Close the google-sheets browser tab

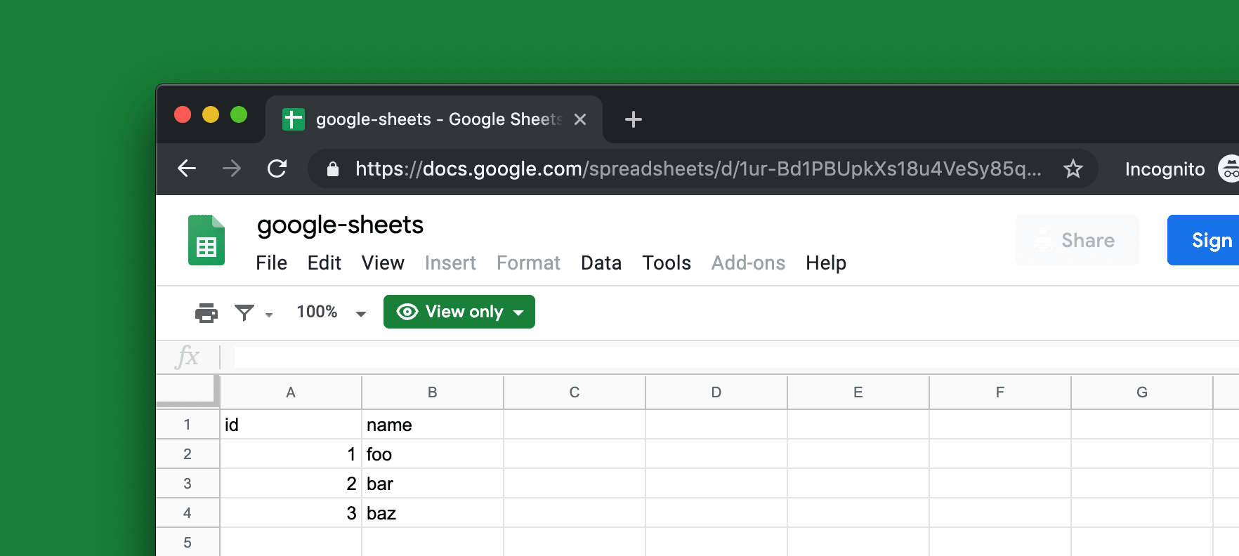(x=580, y=119)
